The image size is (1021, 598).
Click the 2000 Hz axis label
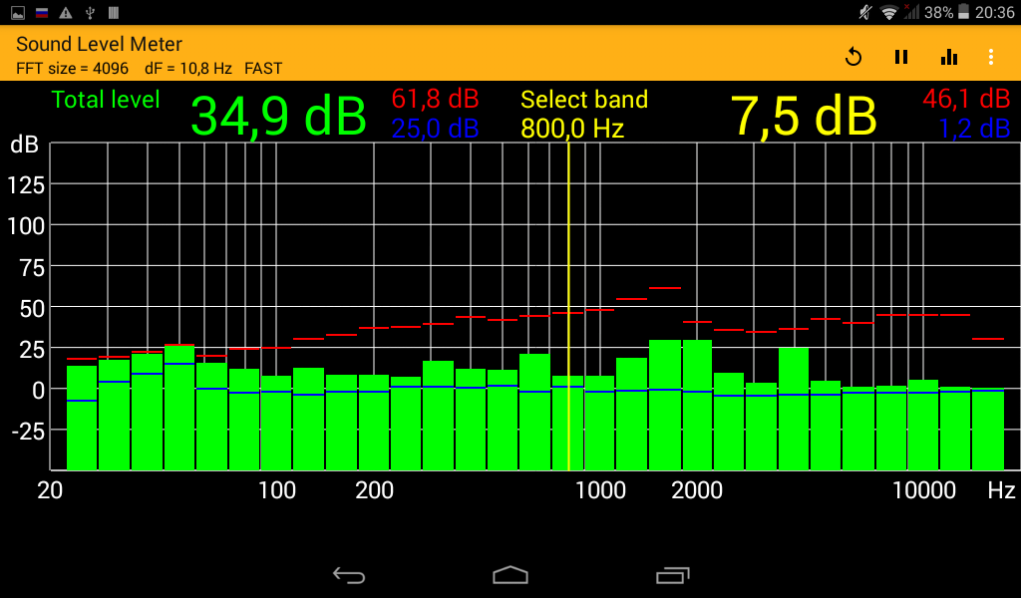pos(697,490)
